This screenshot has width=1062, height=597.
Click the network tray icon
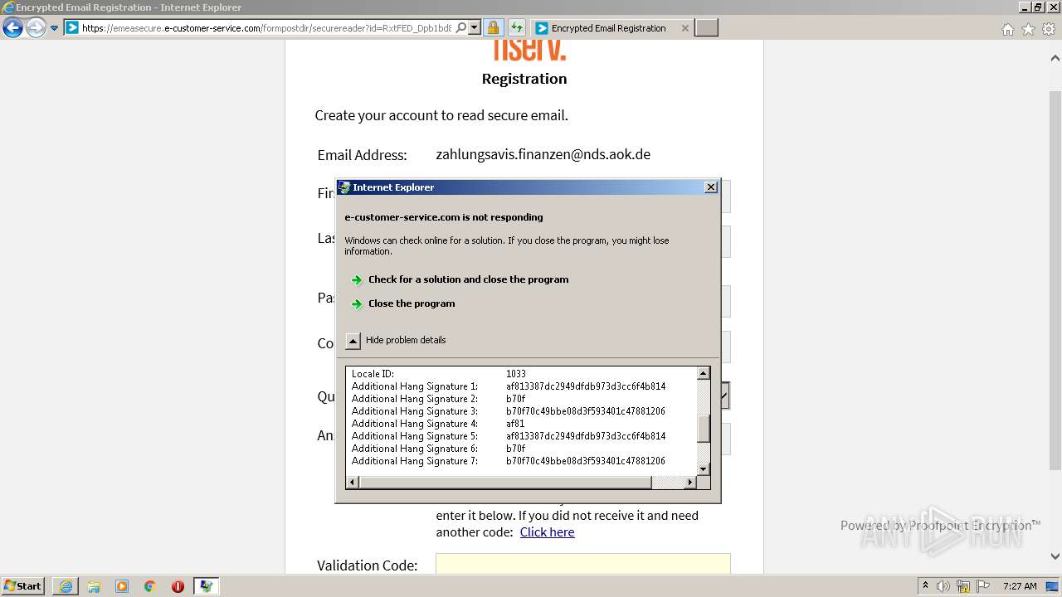[x=963, y=586]
